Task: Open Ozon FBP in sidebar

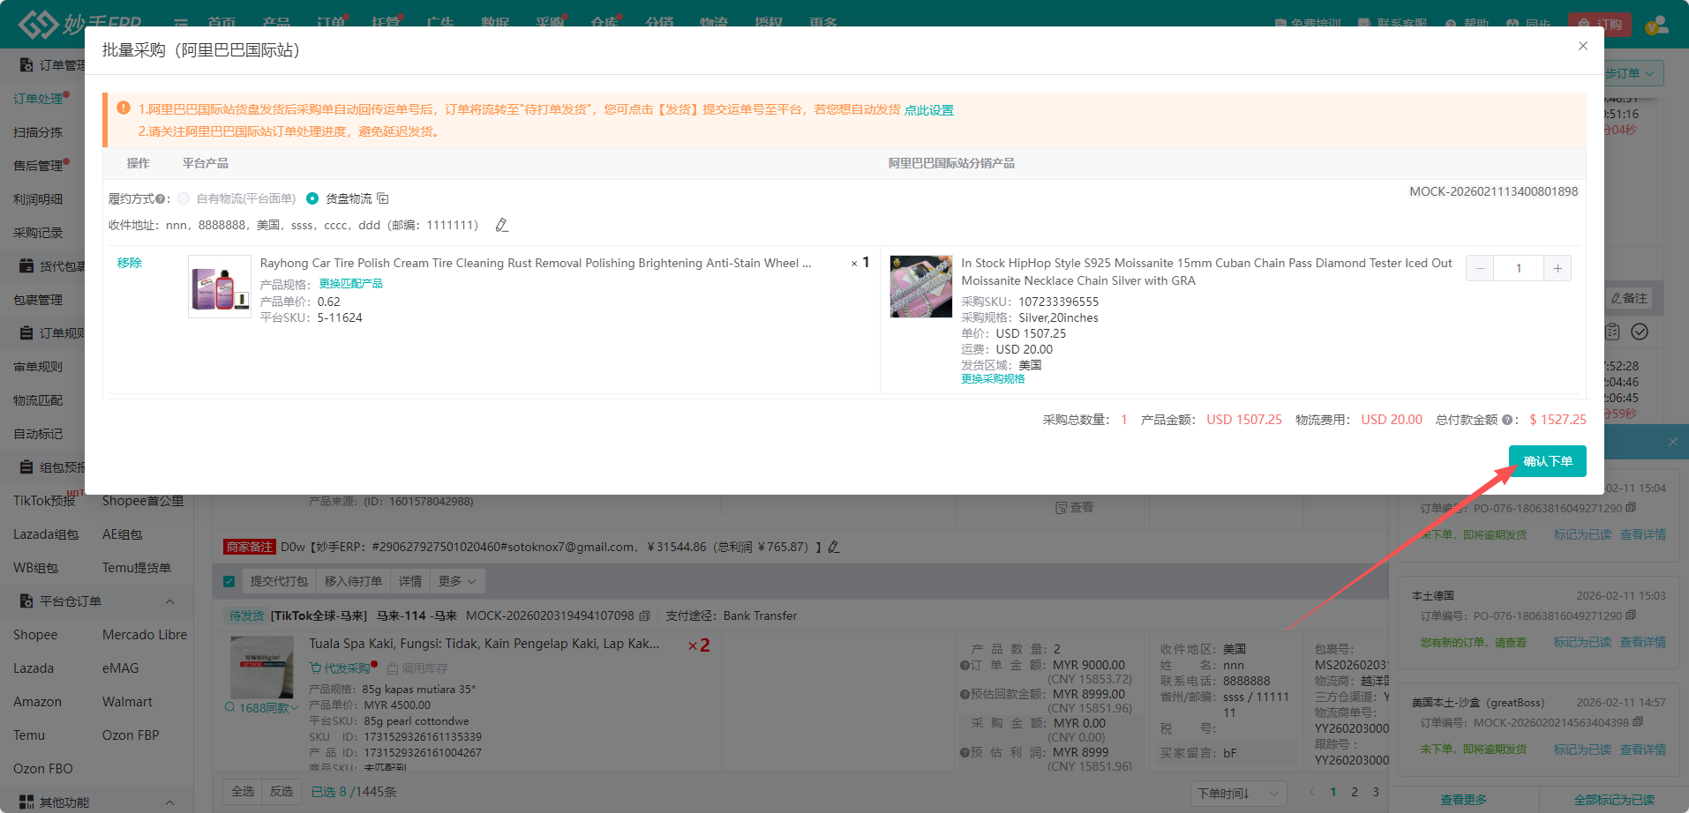Action: coord(131,735)
